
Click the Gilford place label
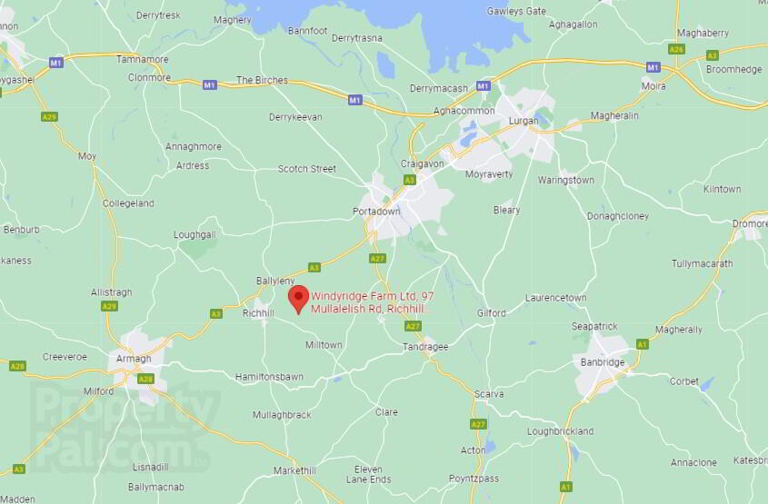[x=492, y=313]
